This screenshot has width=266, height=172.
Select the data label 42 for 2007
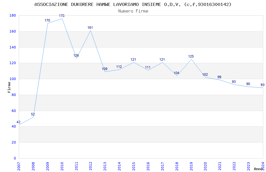18,122
